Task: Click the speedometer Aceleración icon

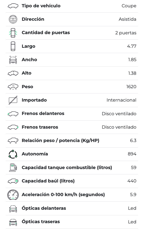Action: coord(13,195)
